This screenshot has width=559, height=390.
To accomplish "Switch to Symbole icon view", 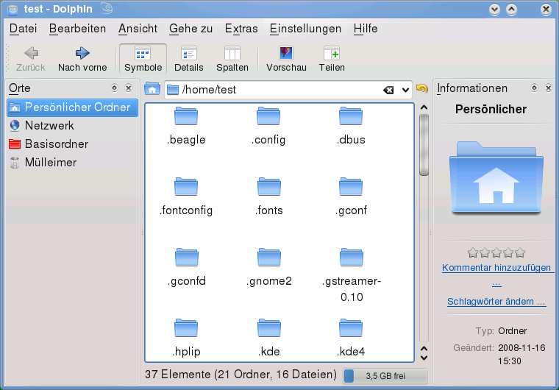I will tap(143, 59).
